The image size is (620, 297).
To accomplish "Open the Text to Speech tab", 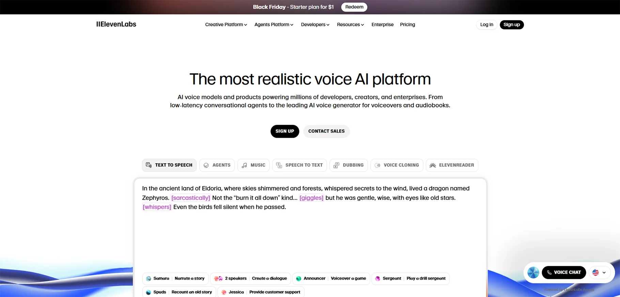I will pyautogui.click(x=169, y=165).
